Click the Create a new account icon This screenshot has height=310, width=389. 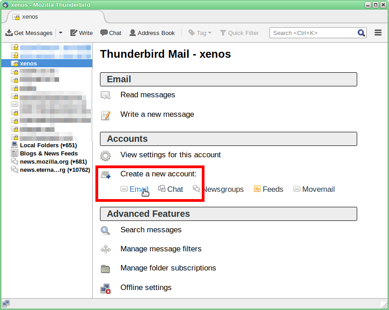[106, 175]
